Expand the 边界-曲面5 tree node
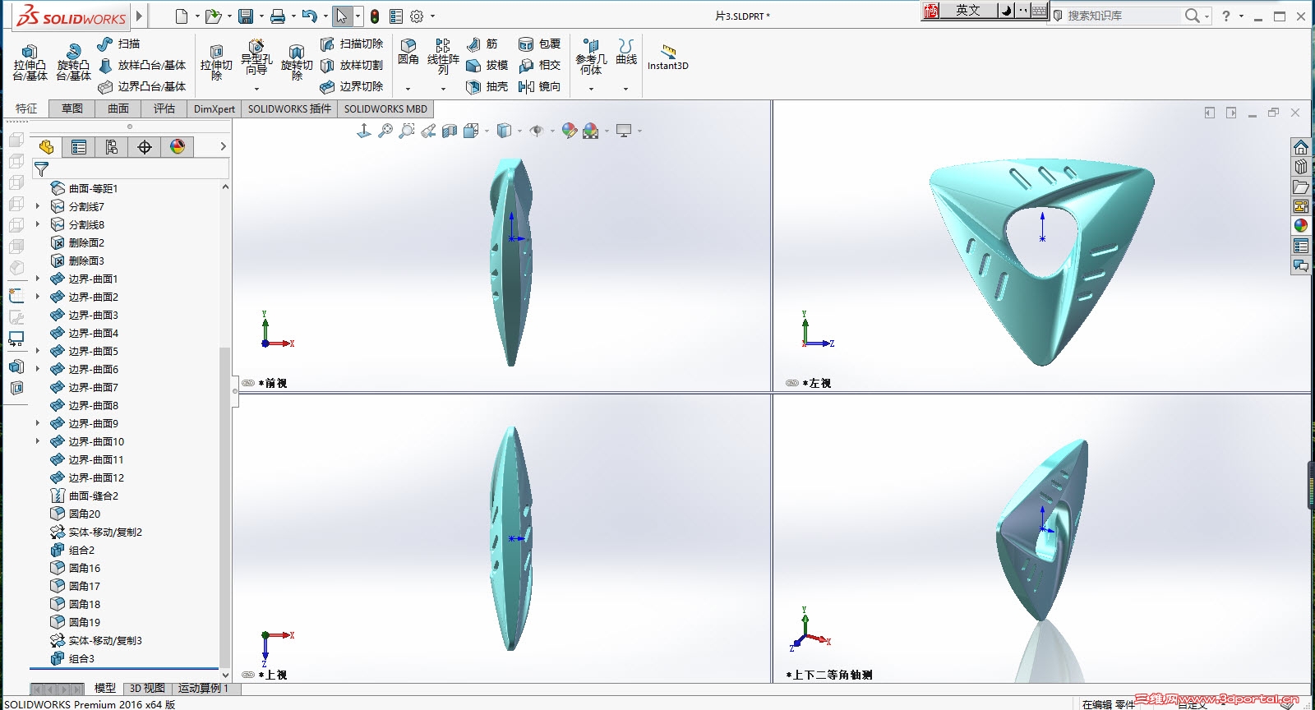Viewport: 1315px width, 710px height. click(38, 351)
